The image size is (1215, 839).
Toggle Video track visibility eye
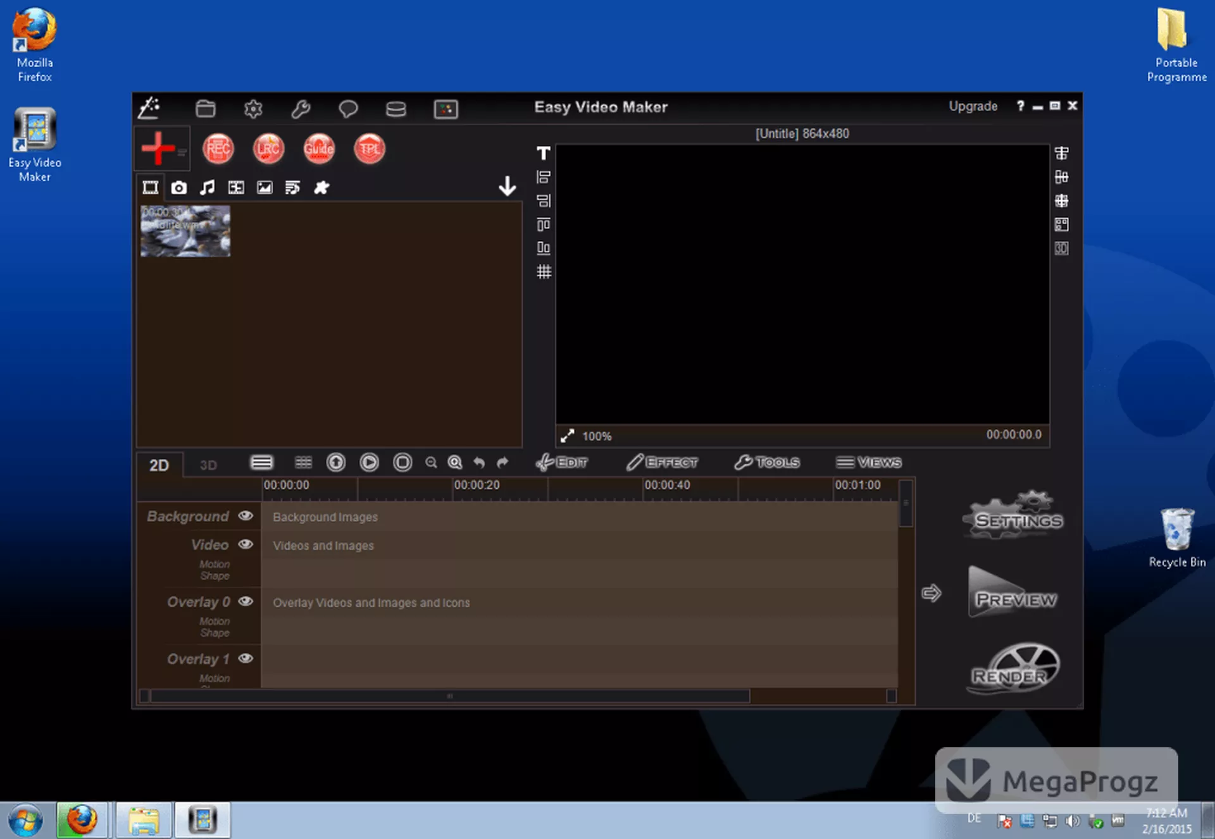(x=246, y=544)
